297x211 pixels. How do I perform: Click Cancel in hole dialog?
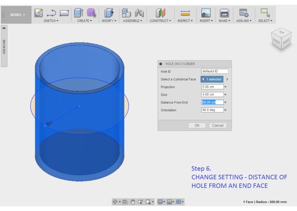[218, 126]
